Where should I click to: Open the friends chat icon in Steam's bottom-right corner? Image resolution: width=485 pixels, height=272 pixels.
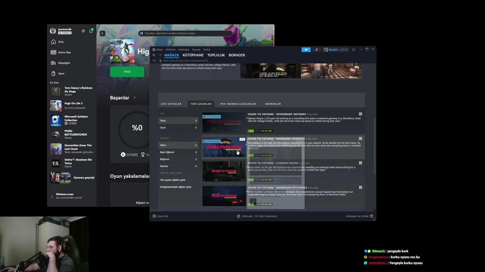(x=371, y=216)
